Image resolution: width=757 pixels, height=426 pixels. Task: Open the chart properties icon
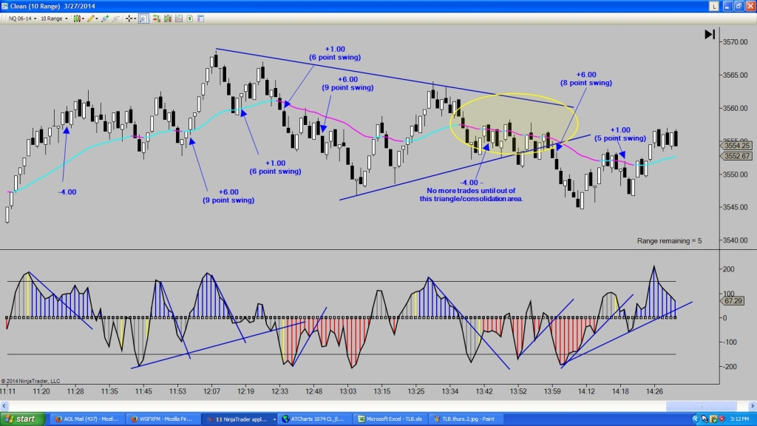pos(201,18)
